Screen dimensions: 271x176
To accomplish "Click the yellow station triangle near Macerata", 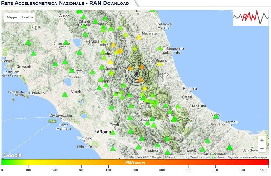I will 139,37.
